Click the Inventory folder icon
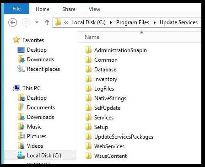 tap(88, 79)
